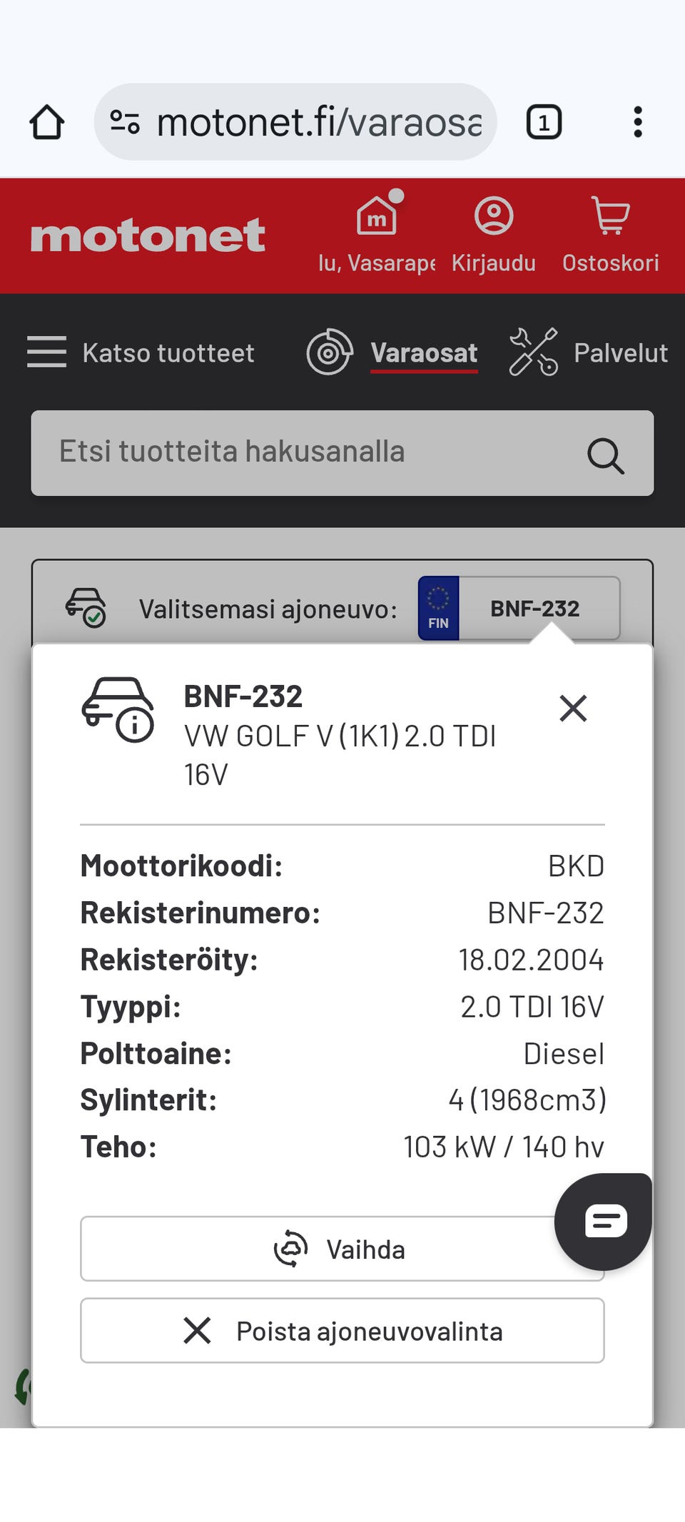The height and width of the screenshot is (1522, 685).
Task: Focus the Etsi tuotteita search field
Action: (307, 452)
